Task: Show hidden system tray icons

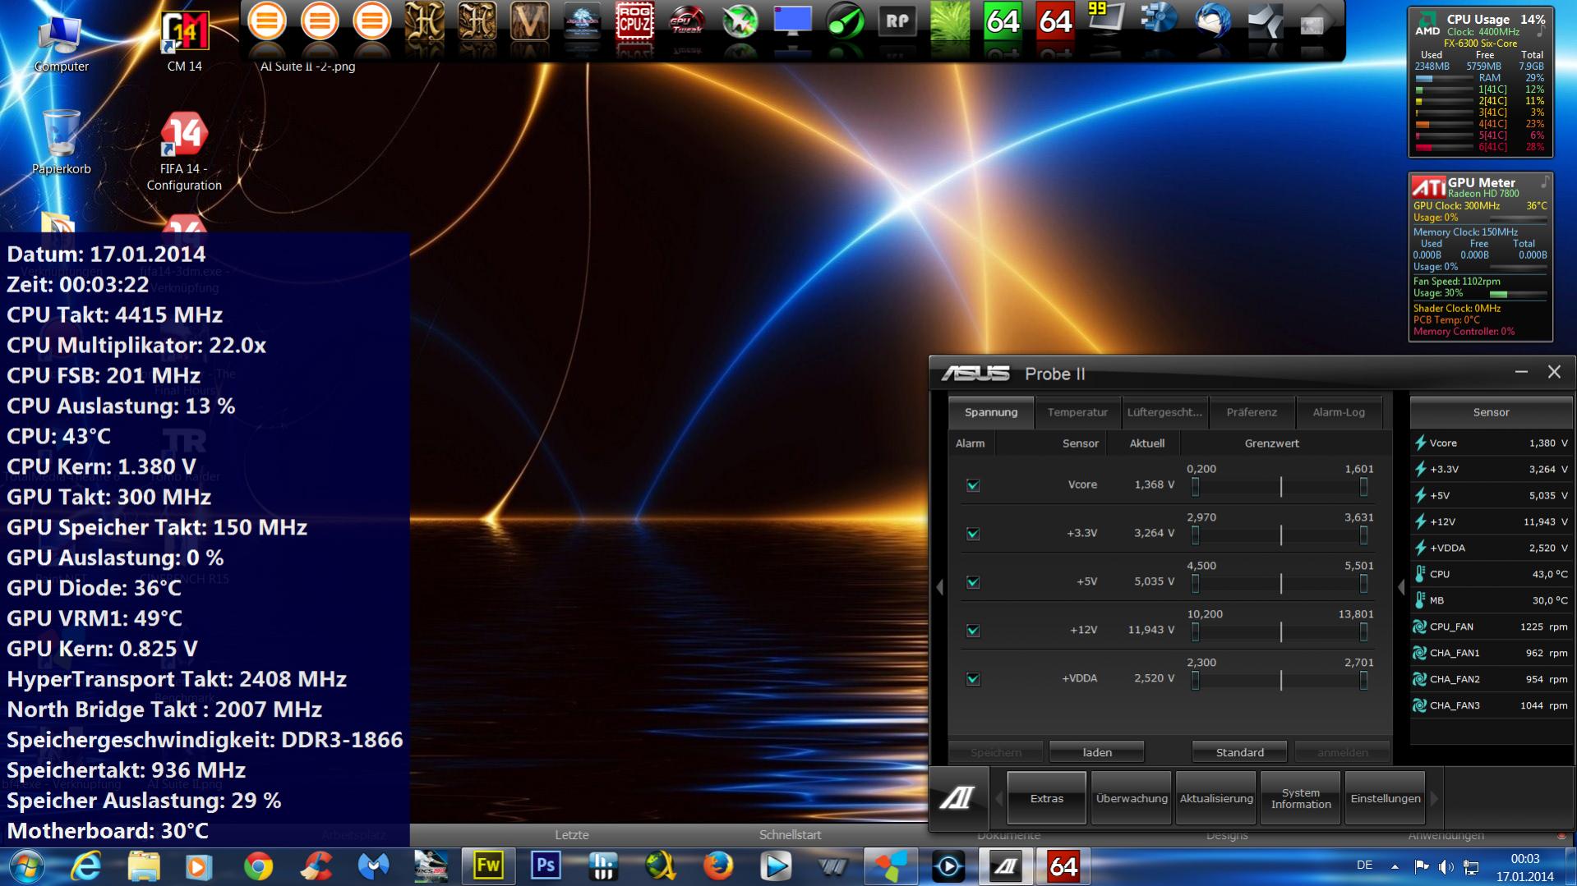Action: coord(1395,866)
